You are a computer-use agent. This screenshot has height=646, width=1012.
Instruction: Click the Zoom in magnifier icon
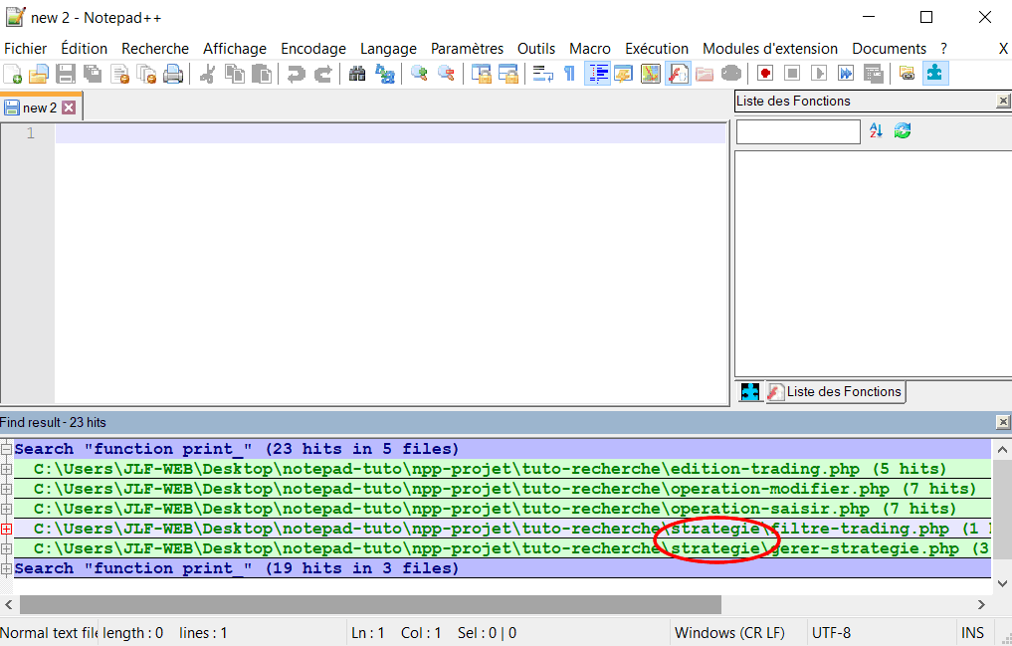[x=419, y=74]
